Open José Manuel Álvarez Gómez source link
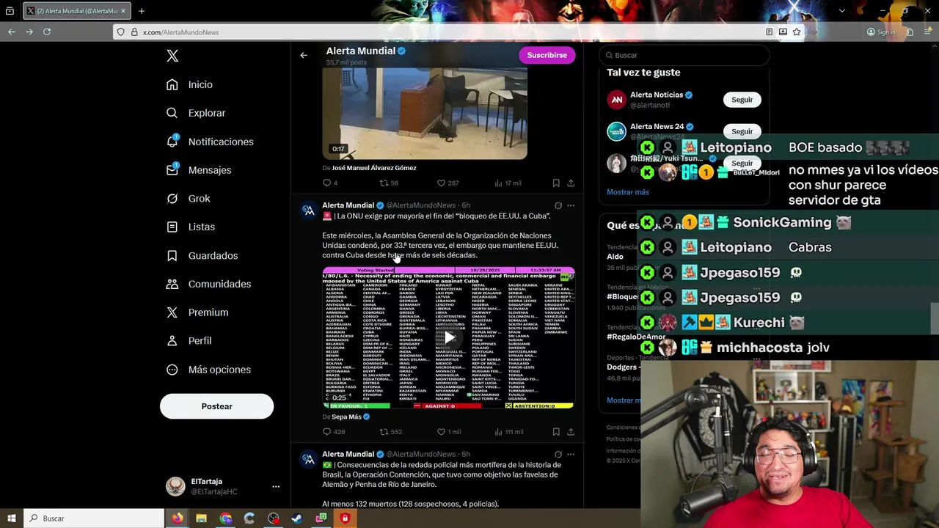The width and height of the screenshot is (939, 528). pyautogui.click(x=374, y=168)
